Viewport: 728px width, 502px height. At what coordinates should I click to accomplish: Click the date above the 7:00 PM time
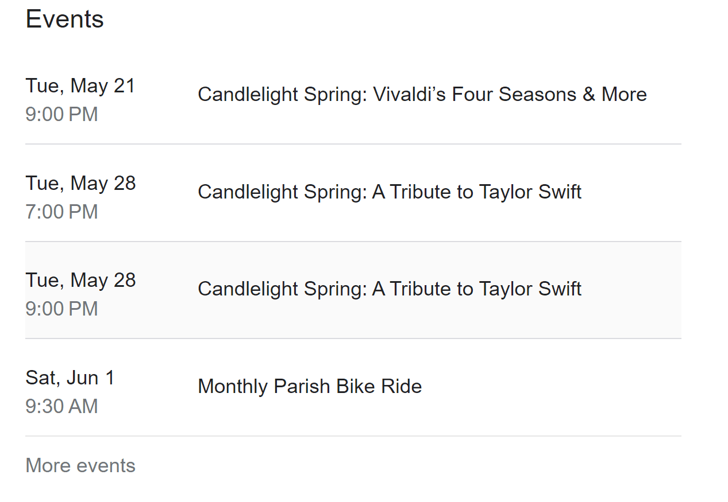tap(80, 183)
